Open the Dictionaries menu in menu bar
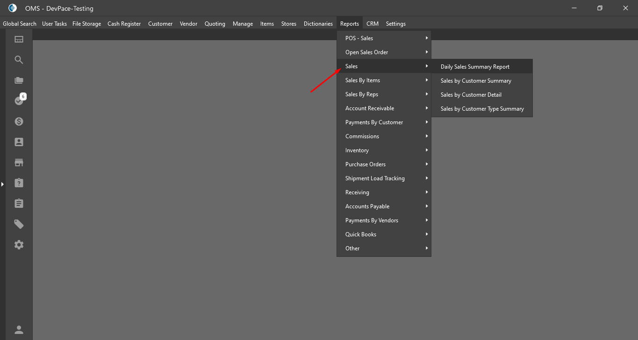This screenshot has height=340, width=638. [318, 24]
